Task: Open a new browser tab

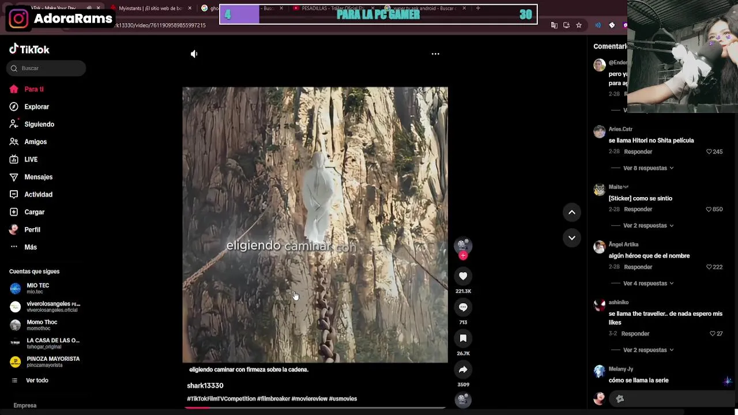Action: click(x=478, y=8)
